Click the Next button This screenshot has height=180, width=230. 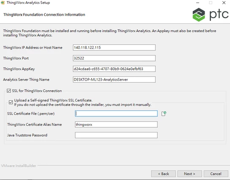pyautogui.click(x=189, y=174)
